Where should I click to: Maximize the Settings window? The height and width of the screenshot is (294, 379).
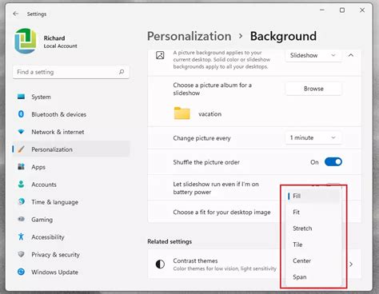click(x=342, y=10)
